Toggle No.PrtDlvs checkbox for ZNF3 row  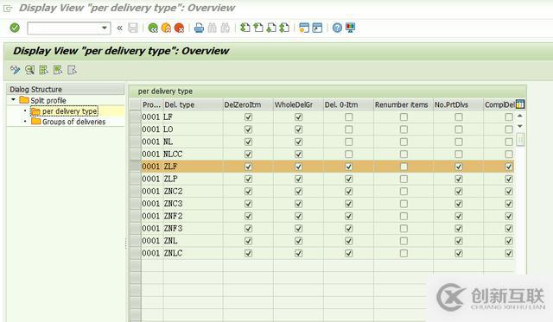point(459,229)
